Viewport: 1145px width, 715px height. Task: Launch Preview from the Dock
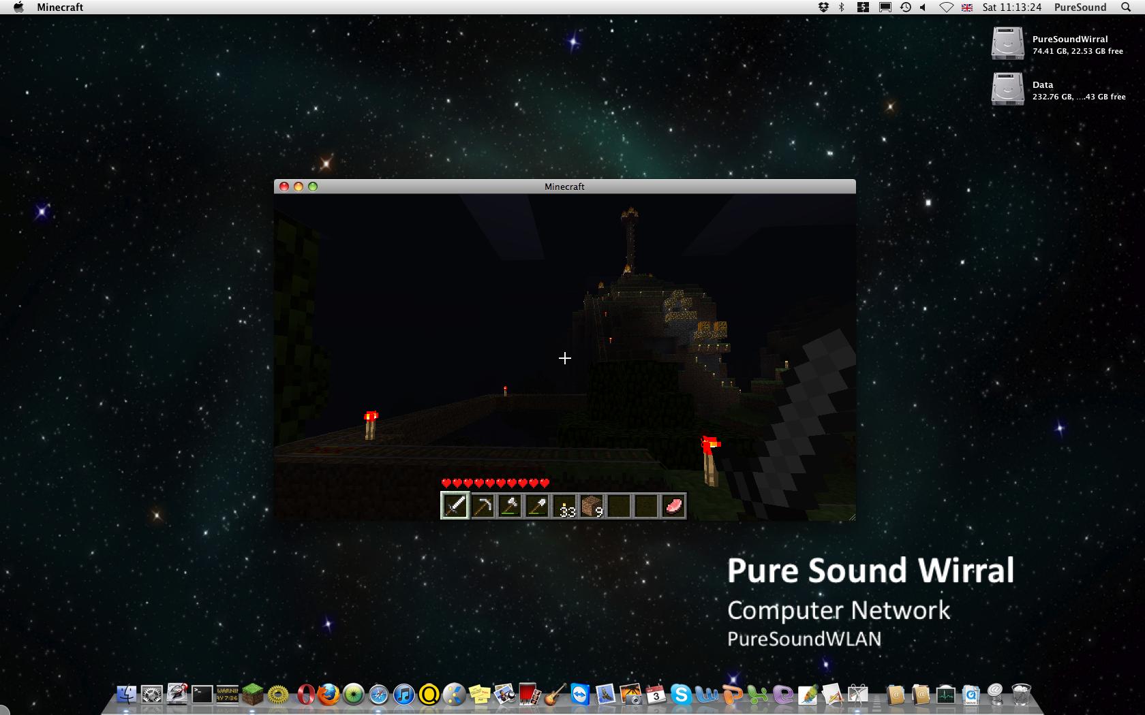click(x=505, y=694)
